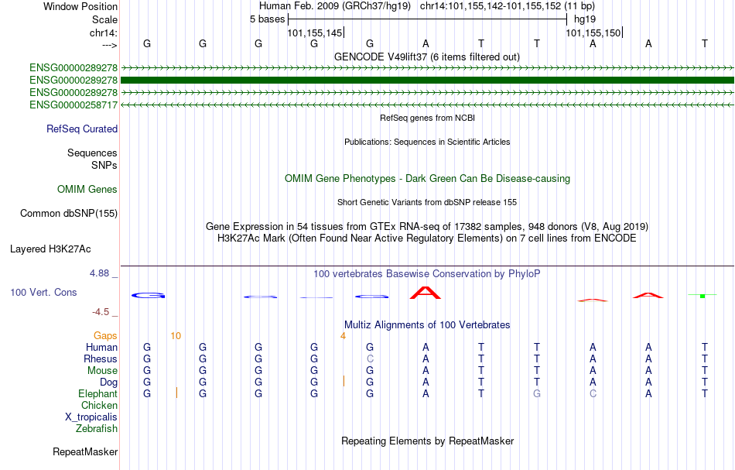Click Publications: Sequences in Scientific Articles title

pyautogui.click(x=427, y=142)
